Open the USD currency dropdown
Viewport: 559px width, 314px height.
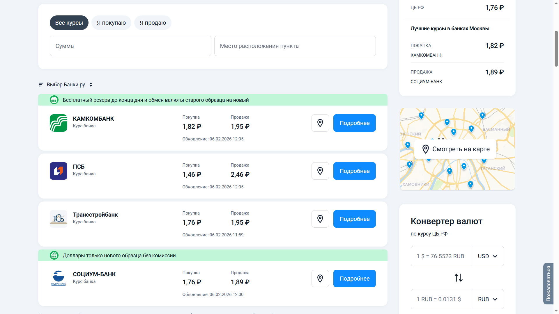[488, 256]
